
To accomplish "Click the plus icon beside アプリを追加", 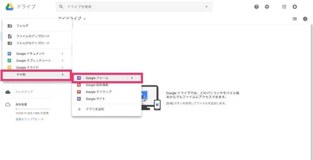I will tap(79, 109).
